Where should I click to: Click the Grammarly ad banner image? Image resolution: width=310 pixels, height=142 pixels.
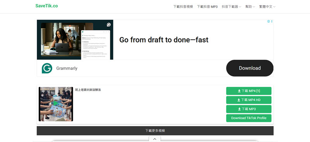click(x=75, y=40)
